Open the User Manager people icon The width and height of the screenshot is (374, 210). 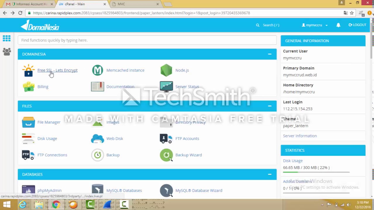click(x=7, y=52)
